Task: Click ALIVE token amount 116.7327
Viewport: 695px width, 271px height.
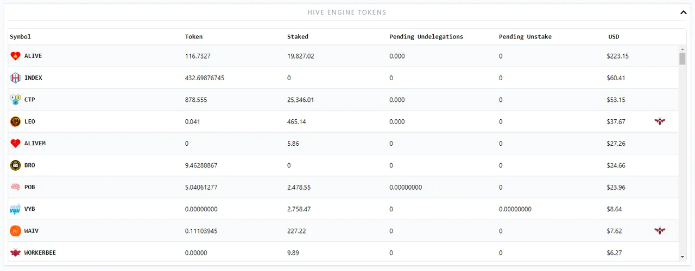Action: click(198, 56)
